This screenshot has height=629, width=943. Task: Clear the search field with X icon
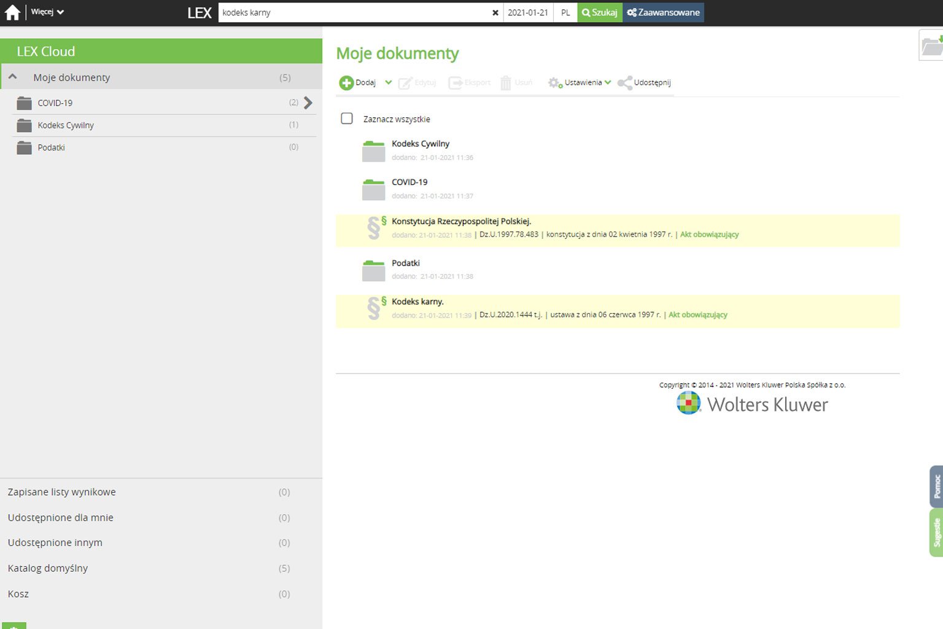[x=495, y=13]
